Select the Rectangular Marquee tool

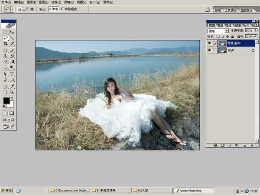(6, 32)
